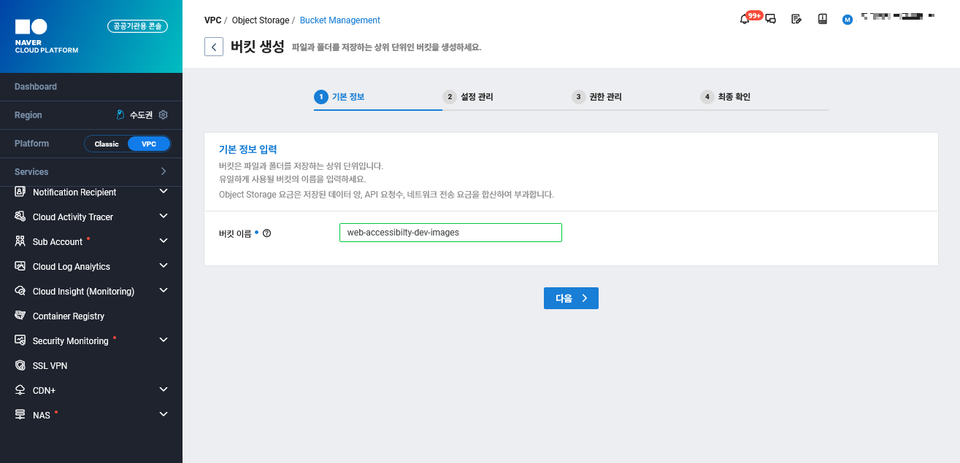Expand Security Monitoring chevron
Viewport: 960px width, 463px height.
[x=164, y=341]
